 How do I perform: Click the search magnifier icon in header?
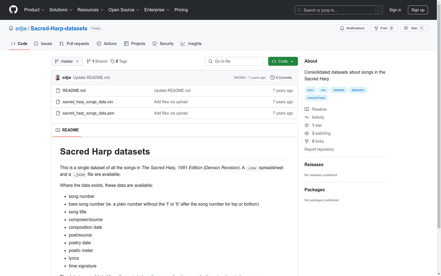coord(299,10)
